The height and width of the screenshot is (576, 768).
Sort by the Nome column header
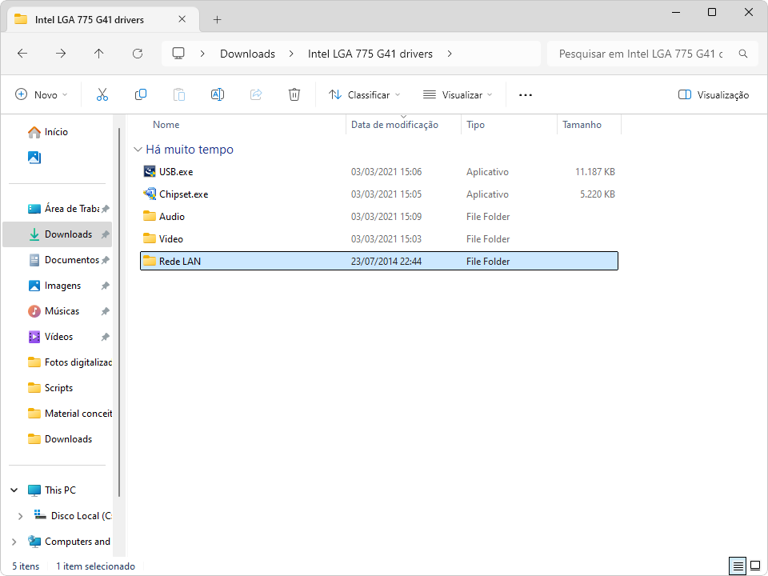[x=166, y=125]
